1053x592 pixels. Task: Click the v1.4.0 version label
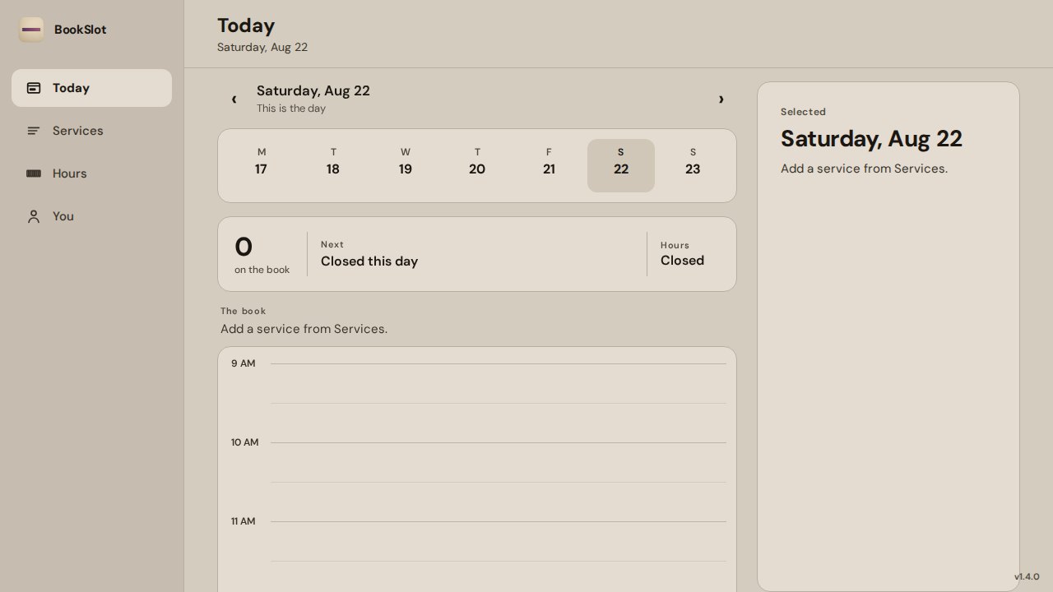click(x=1027, y=577)
